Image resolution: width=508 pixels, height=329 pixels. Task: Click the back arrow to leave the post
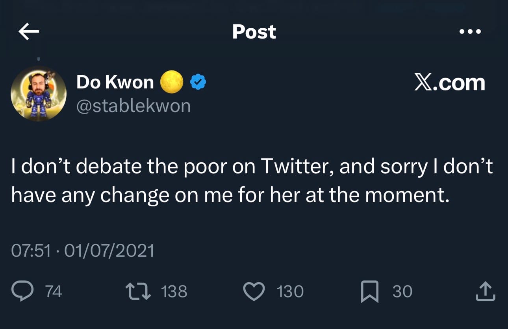(x=28, y=31)
